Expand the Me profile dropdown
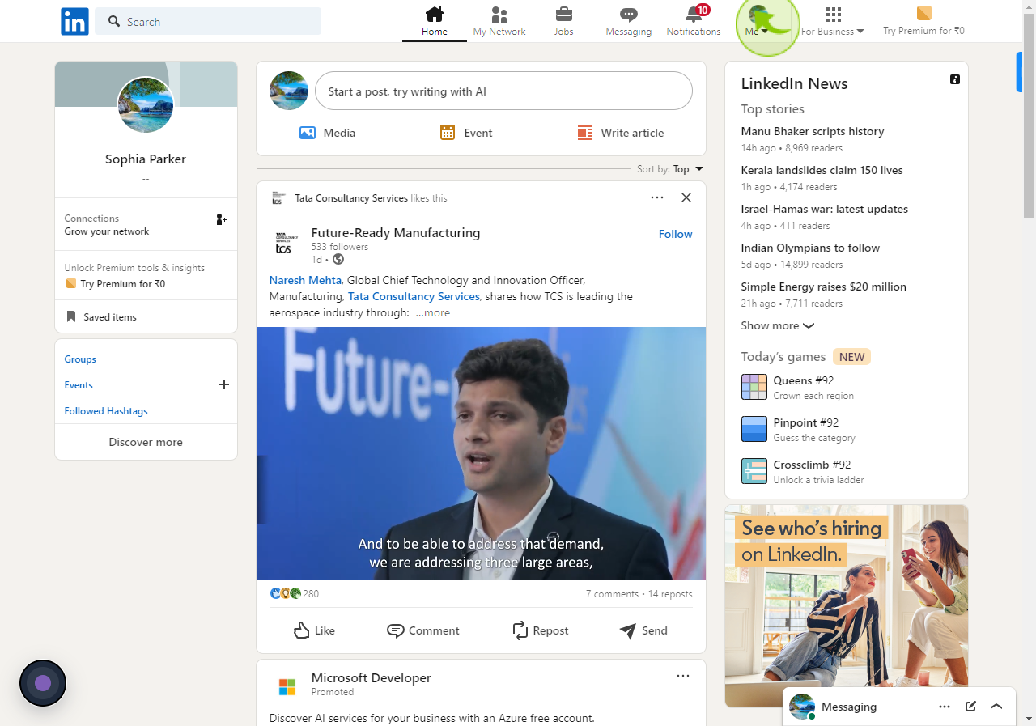 (758, 22)
